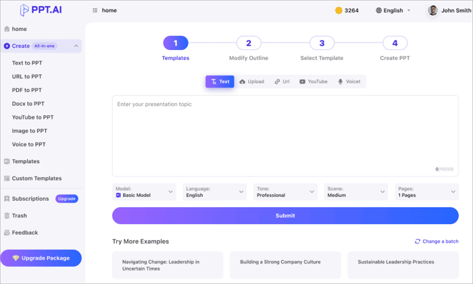This screenshot has height=284, width=473.
Task: Choose Sustainable Leadership Practices example
Action: tap(403, 265)
